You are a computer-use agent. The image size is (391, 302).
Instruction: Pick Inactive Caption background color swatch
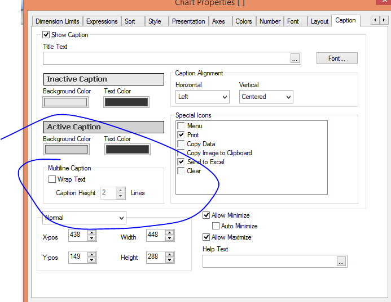[x=65, y=102]
